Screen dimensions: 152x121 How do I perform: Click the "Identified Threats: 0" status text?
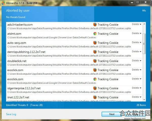pos(17,105)
